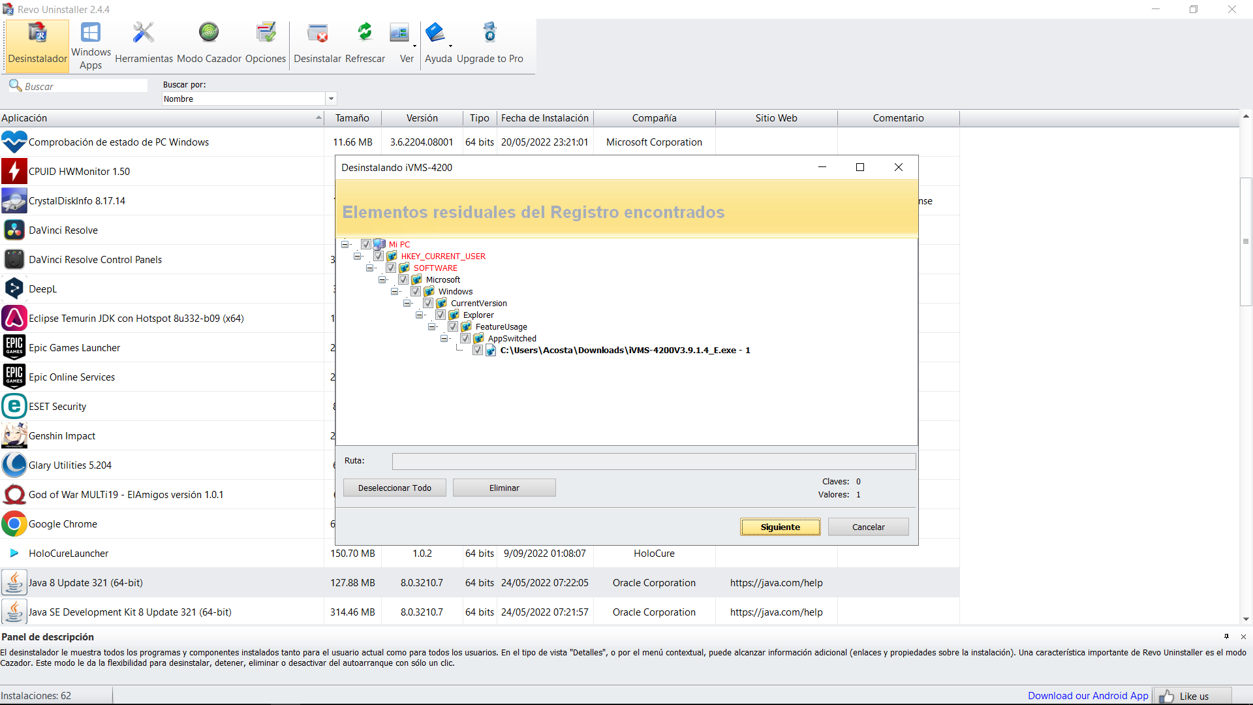1253x705 pixels.
Task: Collapse the Microsoft tree node
Action: 382,279
